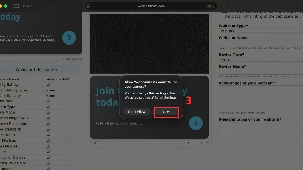Click the translate icon in address bar
The height and width of the screenshot is (170, 303).
[208, 6]
